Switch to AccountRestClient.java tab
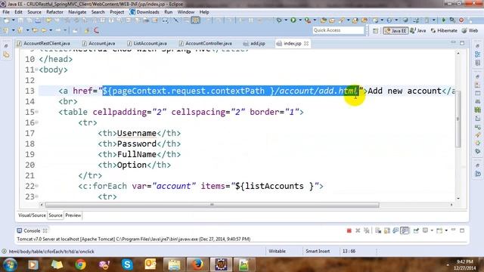The image size is (484, 272). coord(44,44)
